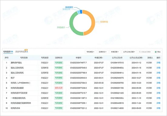Open 详情 for 一种酒店用吹风机 row
The width and height of the screenshot is (167, 116).
158,98
